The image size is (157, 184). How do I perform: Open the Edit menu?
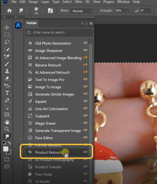tap(23, 2)
